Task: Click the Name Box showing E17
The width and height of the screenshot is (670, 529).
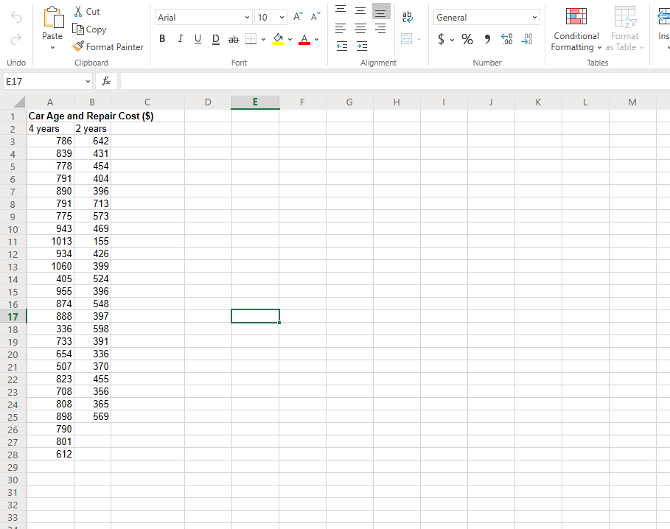Action: coord(44,80)
